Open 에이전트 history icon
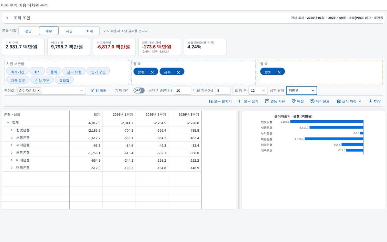This screenshot has width=387, height=242. [320, 101]
